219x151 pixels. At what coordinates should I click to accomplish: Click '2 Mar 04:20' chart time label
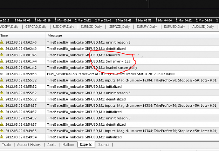[204, 20]
